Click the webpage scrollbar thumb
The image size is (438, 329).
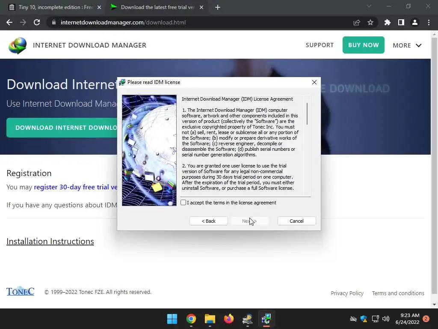tap(434, 165)
